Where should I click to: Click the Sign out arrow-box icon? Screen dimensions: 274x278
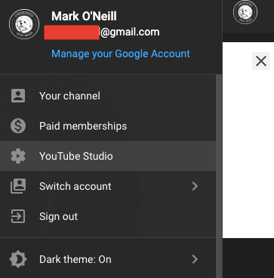[x=18, y=216]
